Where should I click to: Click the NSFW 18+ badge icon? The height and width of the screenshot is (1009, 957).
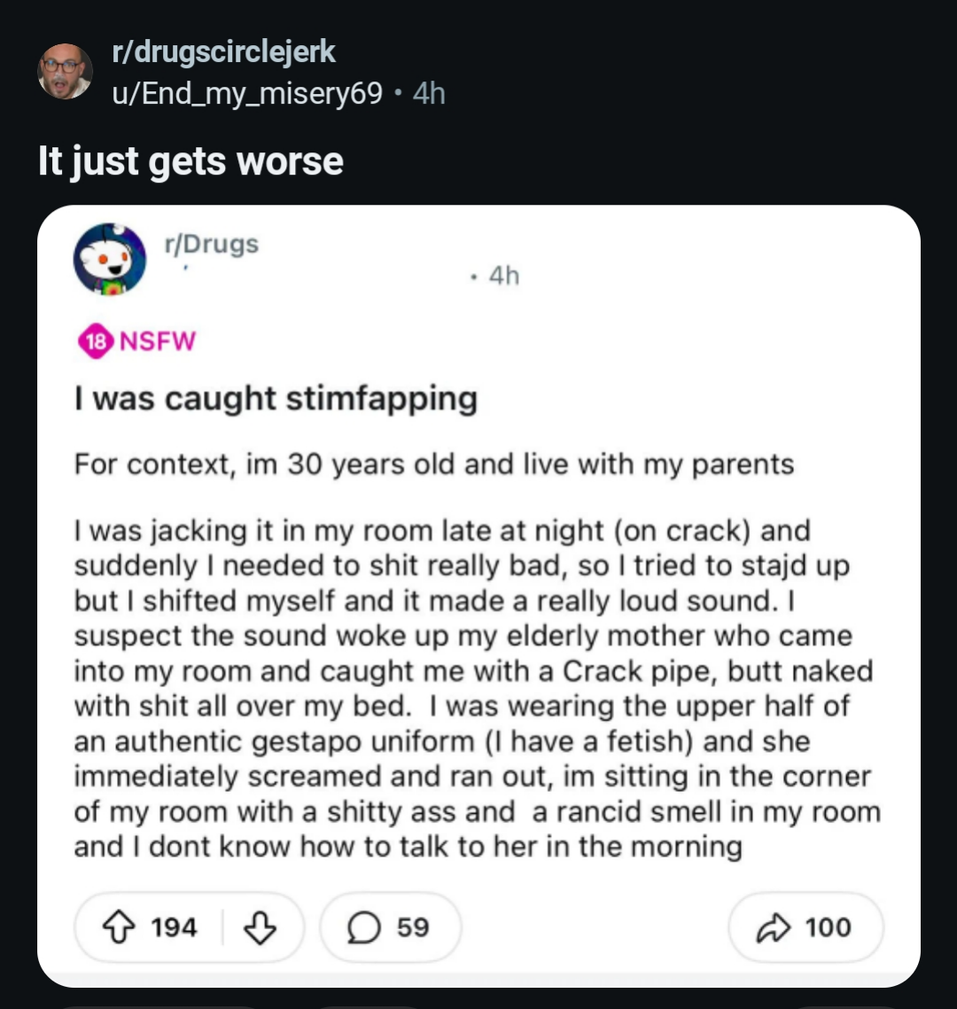96,340
